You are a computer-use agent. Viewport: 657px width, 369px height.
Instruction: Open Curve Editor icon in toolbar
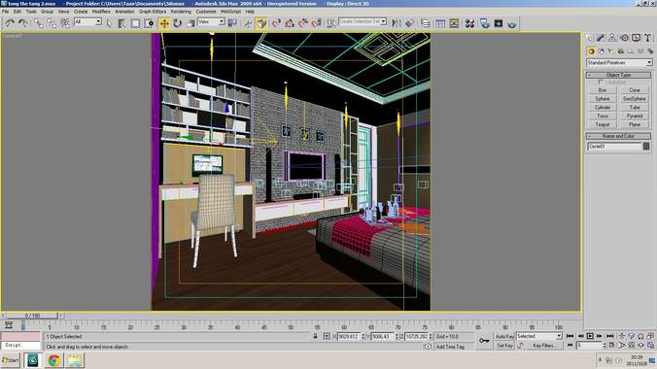440,23
